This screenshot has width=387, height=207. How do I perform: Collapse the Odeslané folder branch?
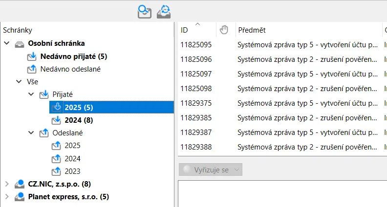pyautogui.click(x=31, y=132)
